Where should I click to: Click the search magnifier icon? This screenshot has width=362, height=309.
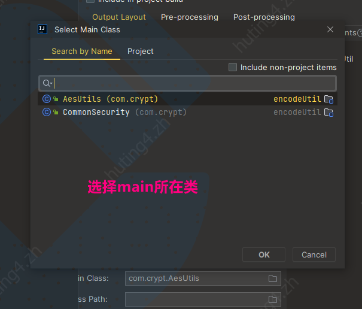point(46,83)
